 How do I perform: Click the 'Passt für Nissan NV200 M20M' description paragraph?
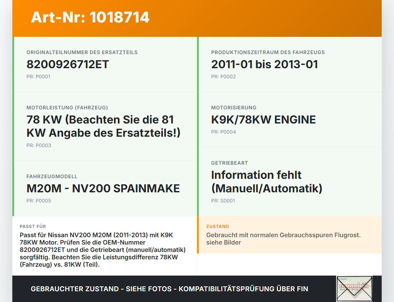(103, 250)
